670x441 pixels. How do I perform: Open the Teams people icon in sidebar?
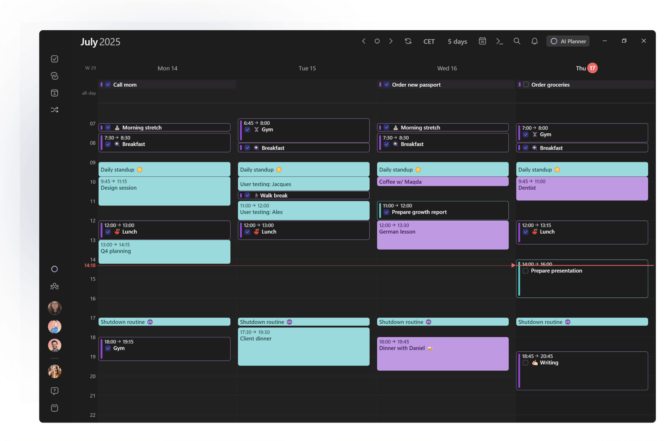point(54,286)
